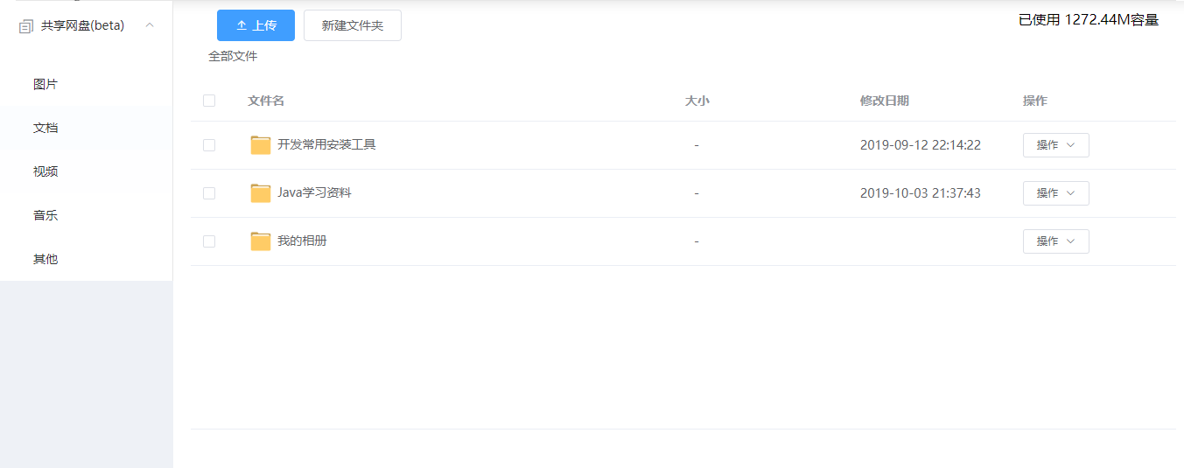1184x468 pixels.
Task: Open 操作 dropdown for Java学习资料
Action: click(1056, 193)
